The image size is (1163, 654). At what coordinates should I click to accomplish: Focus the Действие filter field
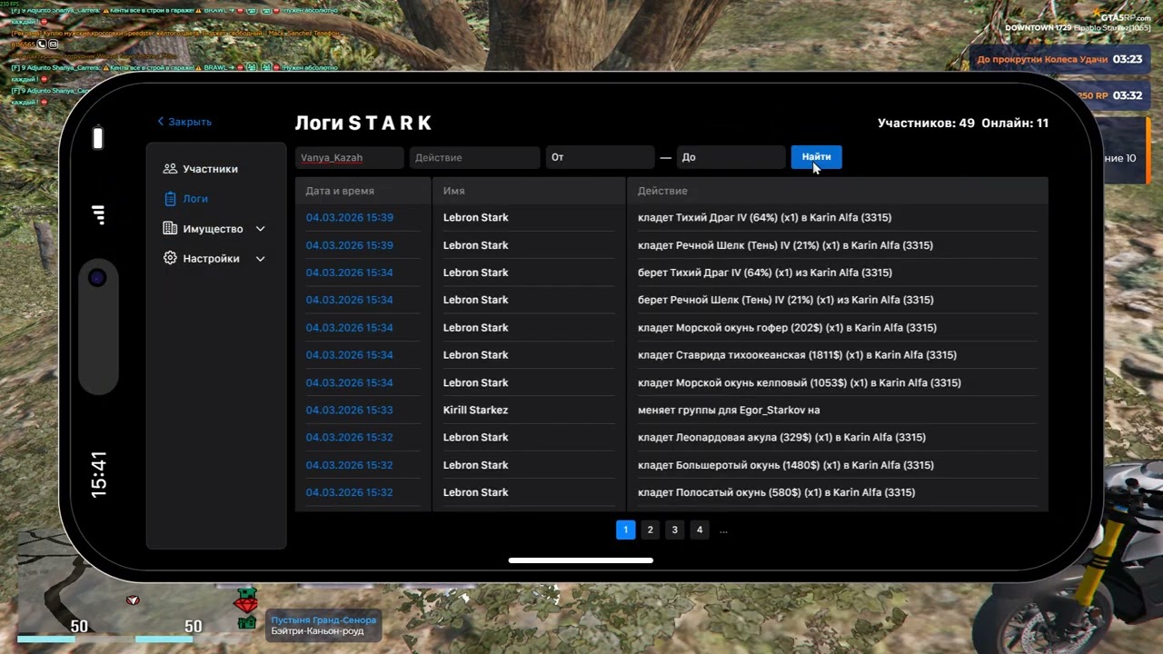pyautogui.click(x=474, y=157)
